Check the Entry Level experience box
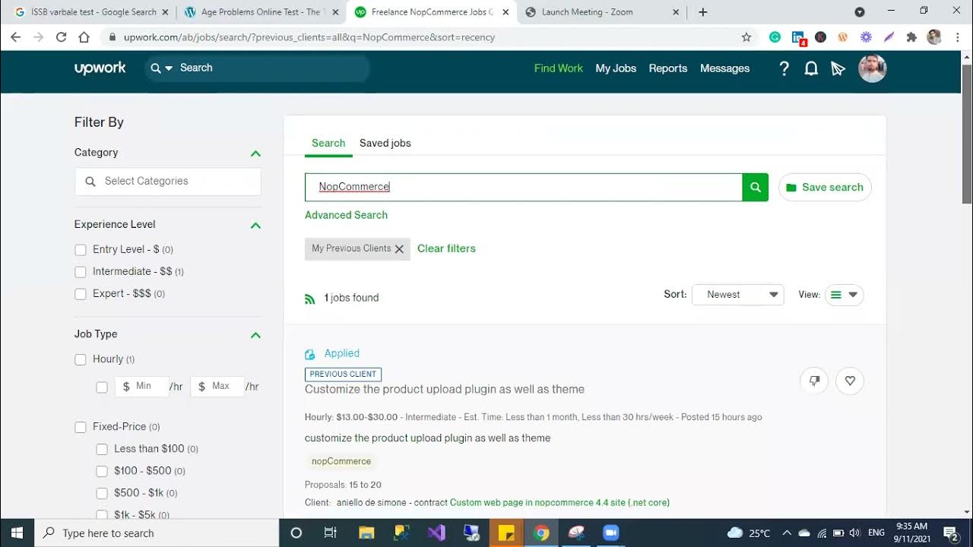The image size is (973, 547). coord(81,250)
